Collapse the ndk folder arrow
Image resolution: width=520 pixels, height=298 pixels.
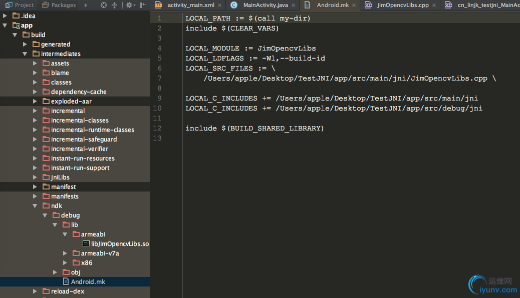[x=35, y=206]
